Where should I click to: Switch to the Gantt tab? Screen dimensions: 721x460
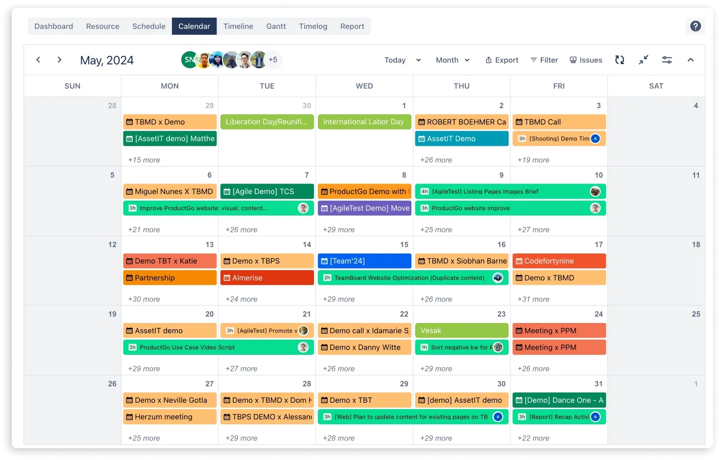coord(276,26)
